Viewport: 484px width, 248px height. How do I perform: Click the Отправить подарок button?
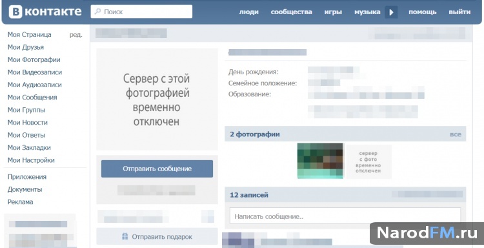pos(157,236)
